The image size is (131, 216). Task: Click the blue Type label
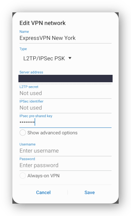(x=23, y=49)
